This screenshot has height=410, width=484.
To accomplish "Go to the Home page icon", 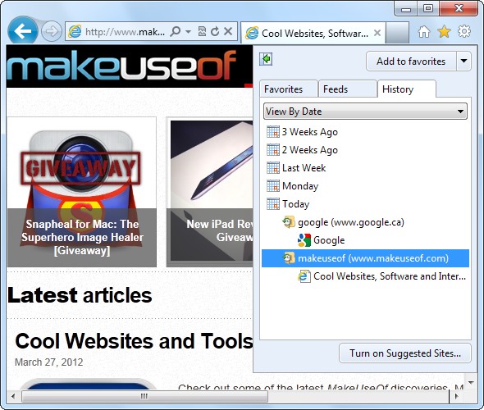I will tap(424, 31).
